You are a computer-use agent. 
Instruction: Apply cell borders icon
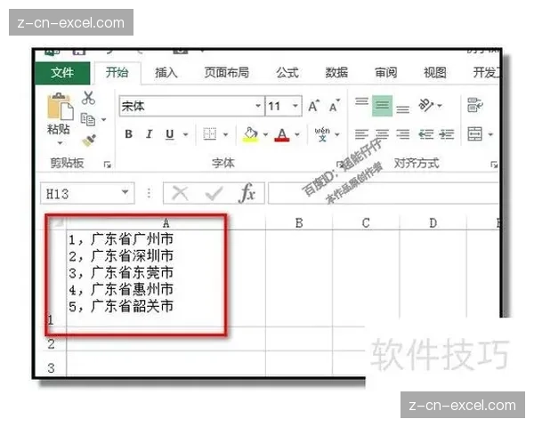pos(209,134)
